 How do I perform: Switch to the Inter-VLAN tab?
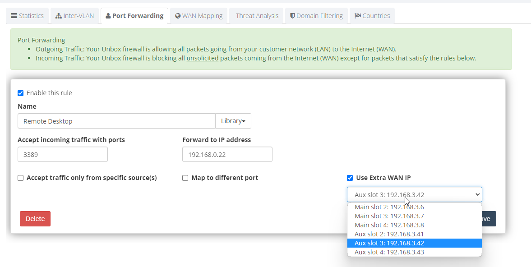tap(74, 16)
